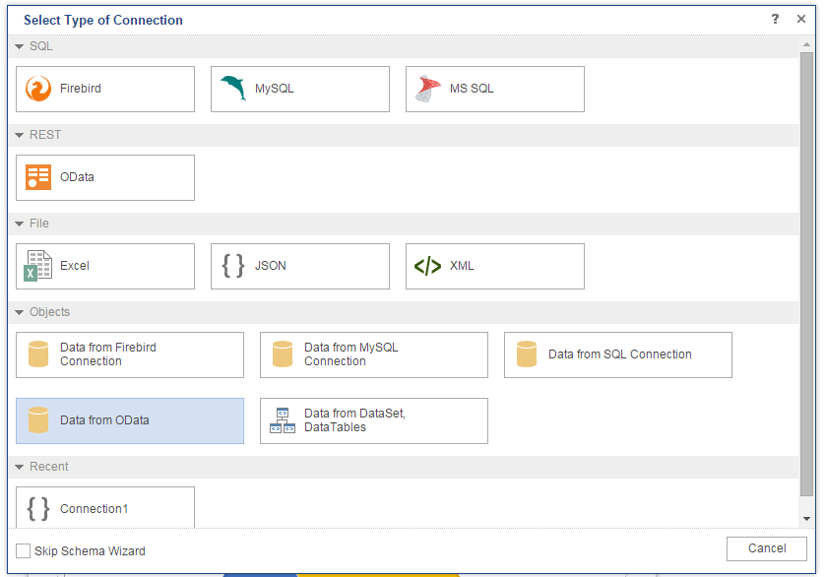The width and height of the screenshot is (825, 577).
Task: Click cylinder icon for Data from Firebird Connection
Action: coord(38,353)
